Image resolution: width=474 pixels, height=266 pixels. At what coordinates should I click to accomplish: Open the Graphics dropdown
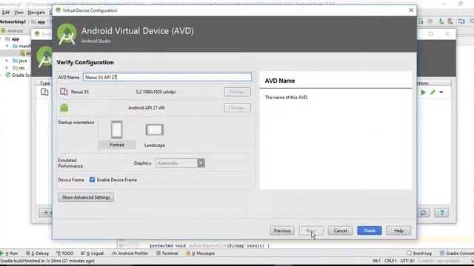[180, 163]
